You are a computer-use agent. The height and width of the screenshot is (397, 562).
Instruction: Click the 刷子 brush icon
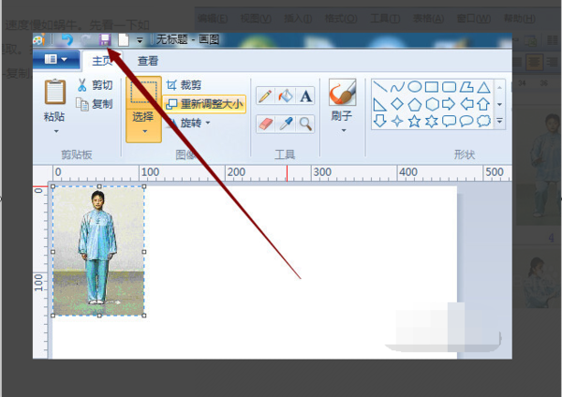pos(342,92)
